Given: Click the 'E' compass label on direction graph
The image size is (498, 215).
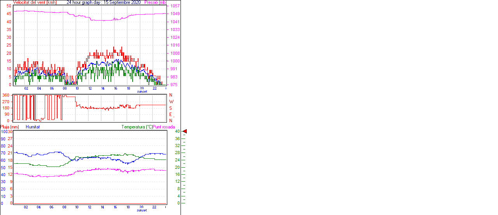Looking at the screenshot, I should pyautogui.click(x=171, y=114).
